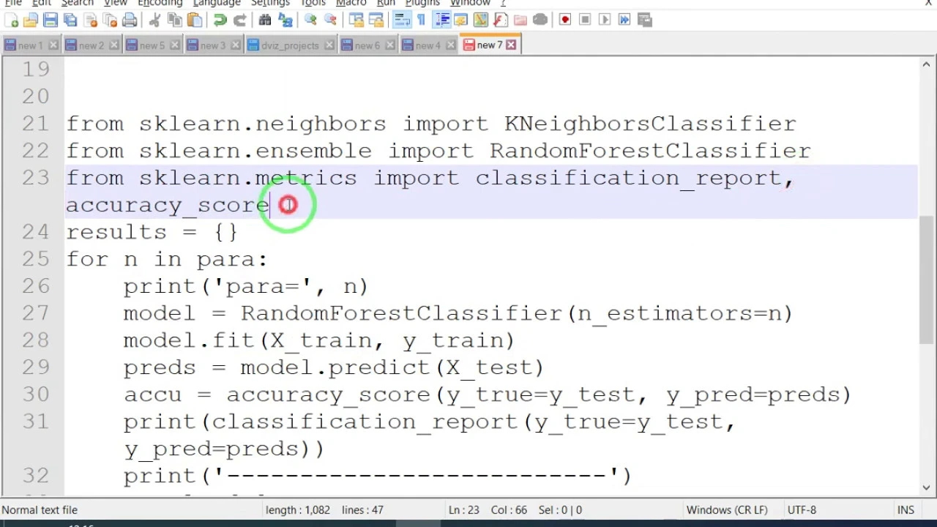Toggle INS insert mode in status bar

coord(906,510)
